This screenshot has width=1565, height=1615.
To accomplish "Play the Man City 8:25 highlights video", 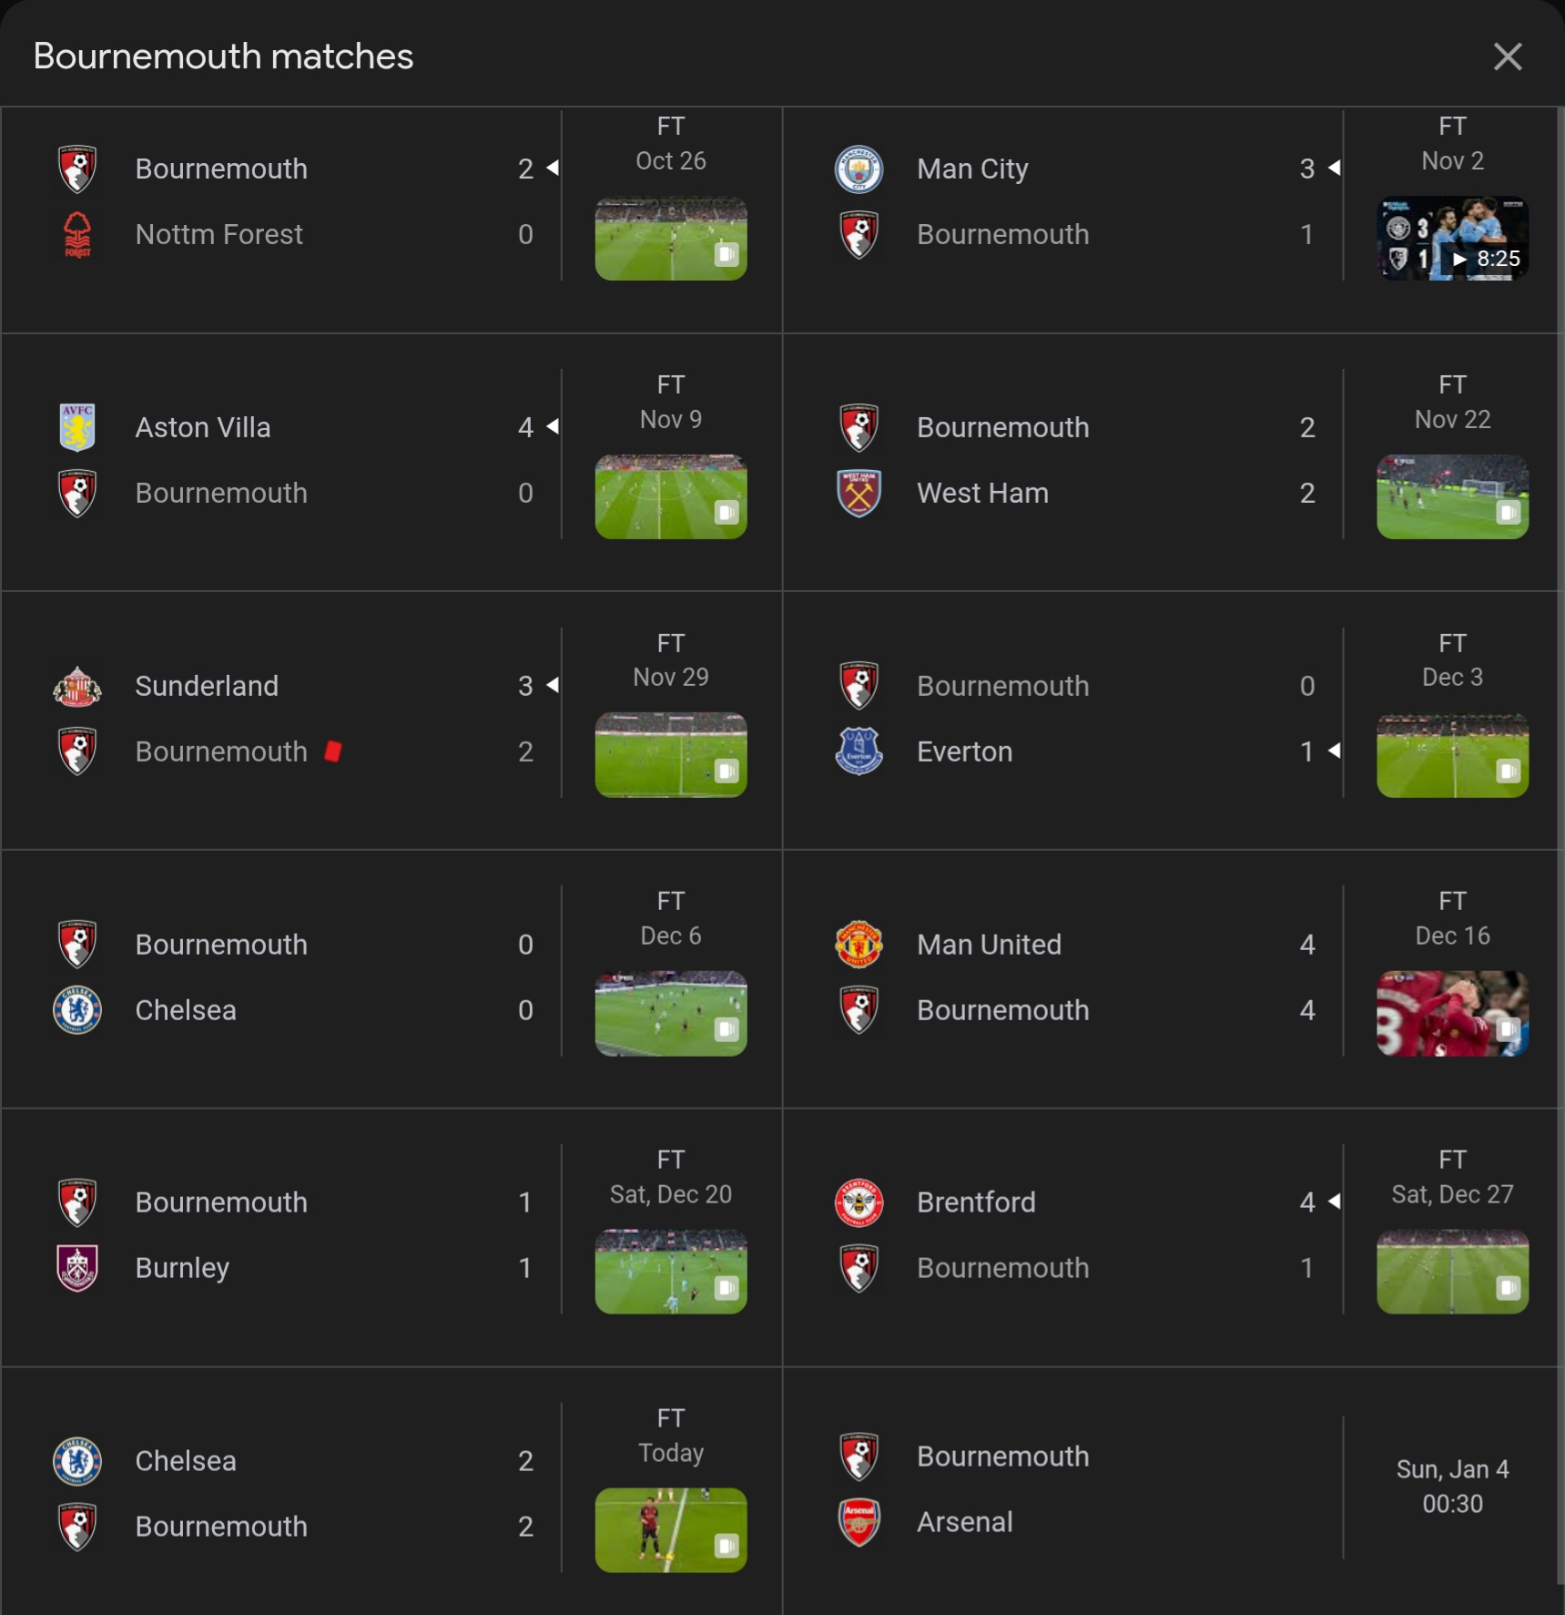I will 1452,239.
